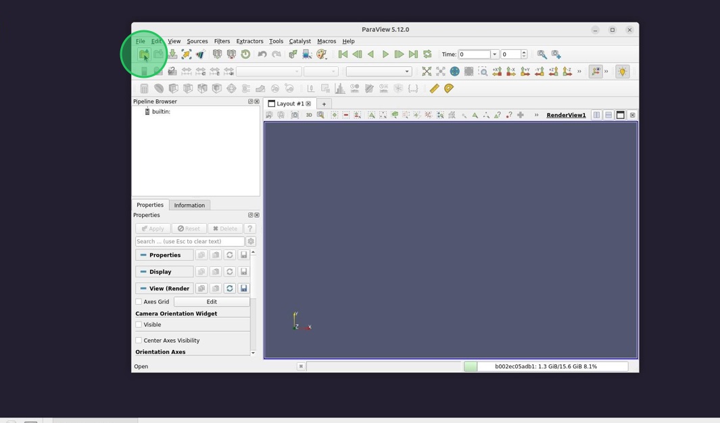This screenshot has width=720, height=423.
Task: Click the properties search field
Action: pyautogui.click(x=190, y=241)
